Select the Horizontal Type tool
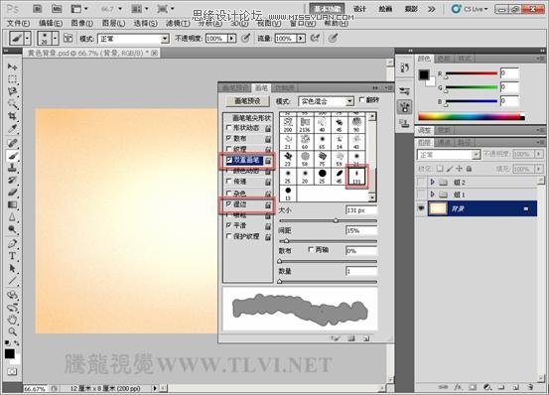This screenshot has height=395, width=549. [x=12, y=256]
